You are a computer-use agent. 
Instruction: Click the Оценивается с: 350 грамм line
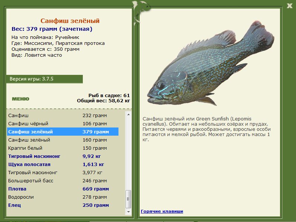pyautogui.click(x=45, y=49)
